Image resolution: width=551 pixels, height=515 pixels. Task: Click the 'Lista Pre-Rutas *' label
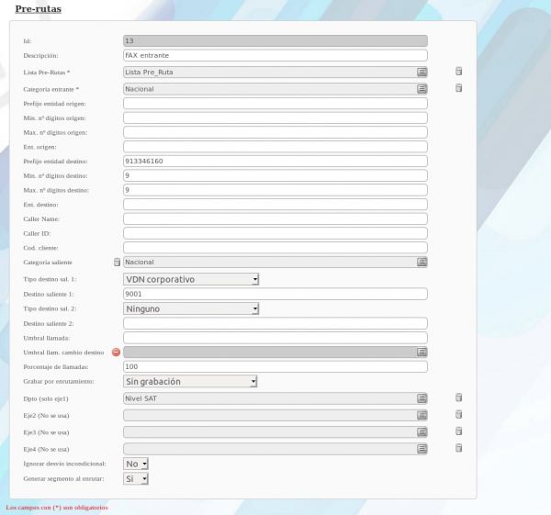(47, 73)
